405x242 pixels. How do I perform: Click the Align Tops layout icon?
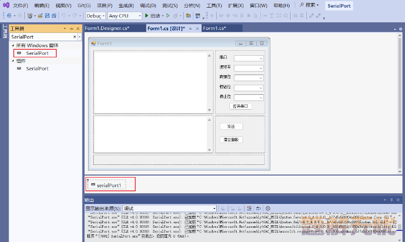(x=242, y=16)
